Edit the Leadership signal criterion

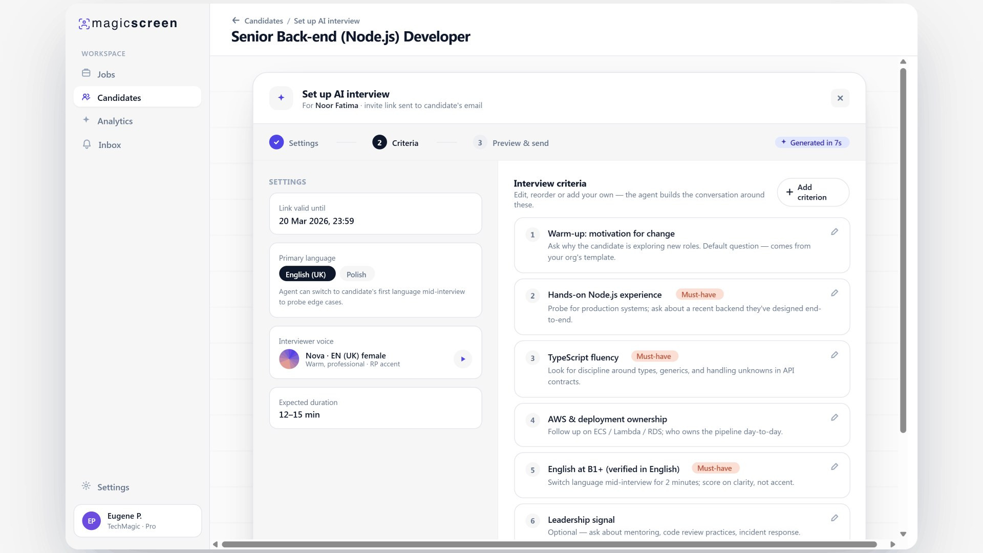coord(835,518)
